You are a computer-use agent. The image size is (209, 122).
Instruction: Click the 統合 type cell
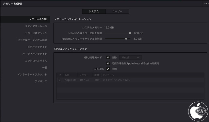[97, 80]
